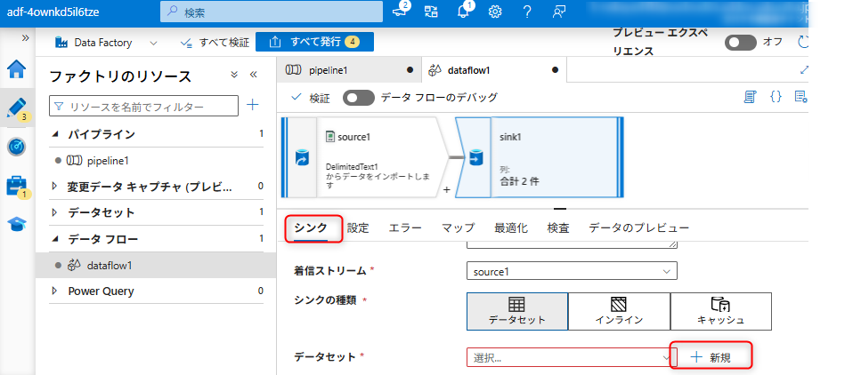
Task: Click すべて発行 publish all button
Action: coord(314,42)
